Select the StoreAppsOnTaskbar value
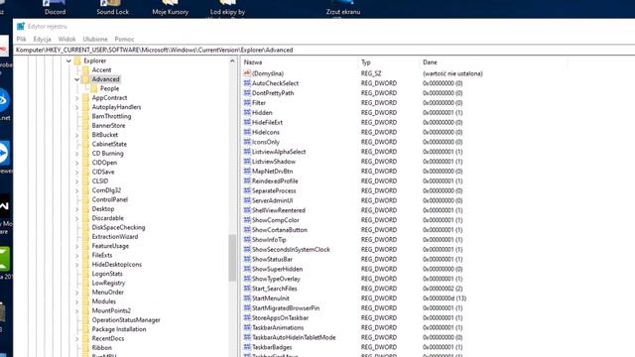This screenshot has width=635, height=357. point(280,317)
